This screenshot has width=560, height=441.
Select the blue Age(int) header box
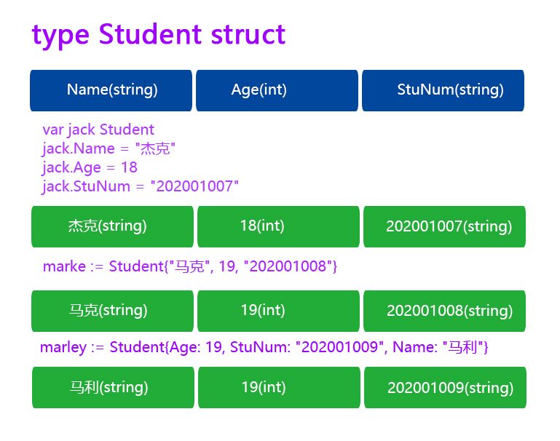pyautogui.click(x=277, y=90)
